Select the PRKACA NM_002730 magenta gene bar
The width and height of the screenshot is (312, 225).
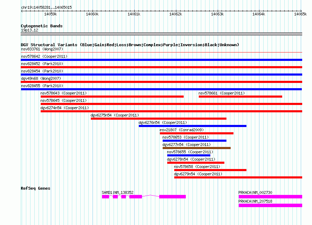pos(270,197)
